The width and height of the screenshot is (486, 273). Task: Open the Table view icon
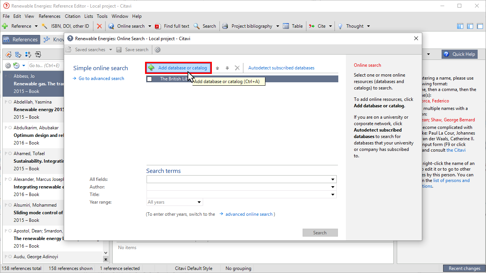pos(286,26)
